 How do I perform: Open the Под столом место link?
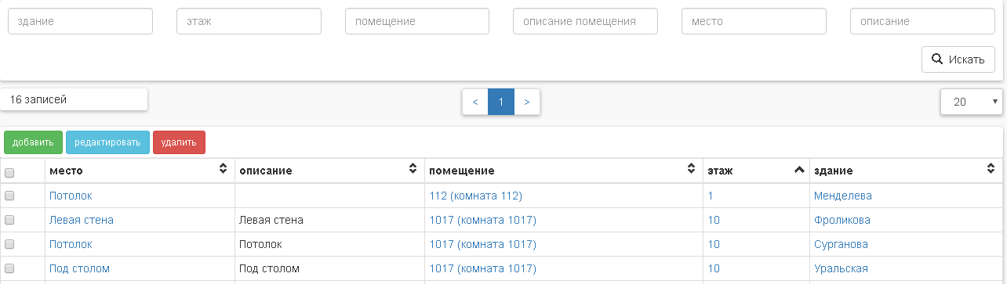[79, 268]
